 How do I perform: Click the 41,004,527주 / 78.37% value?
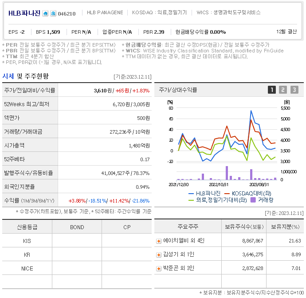(x=126, y=173)
